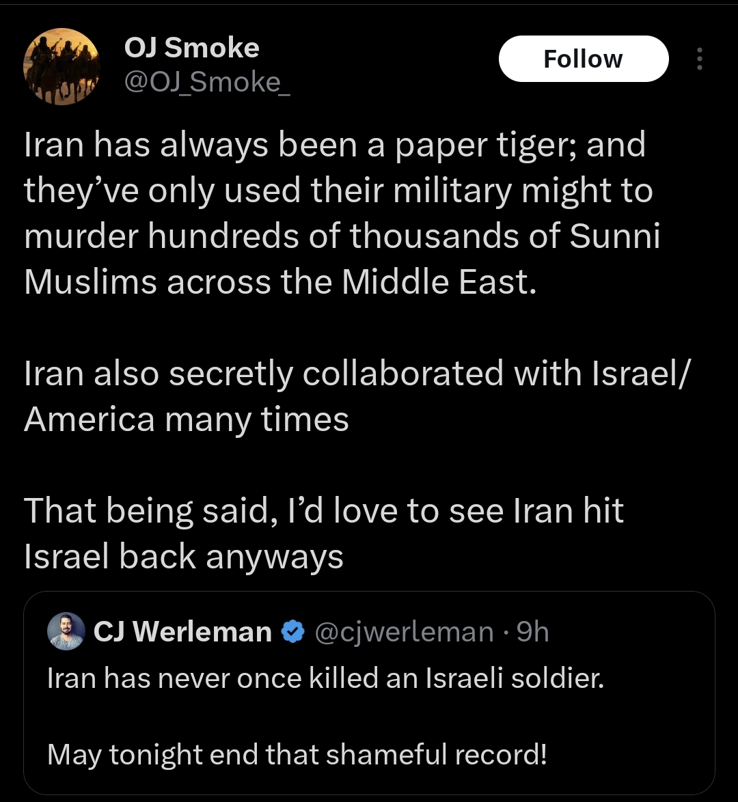This screenshot has width=738, height=802.
Task: Click the 'Muslims across the Middle East.' line
Action: [x=280, y=282]
